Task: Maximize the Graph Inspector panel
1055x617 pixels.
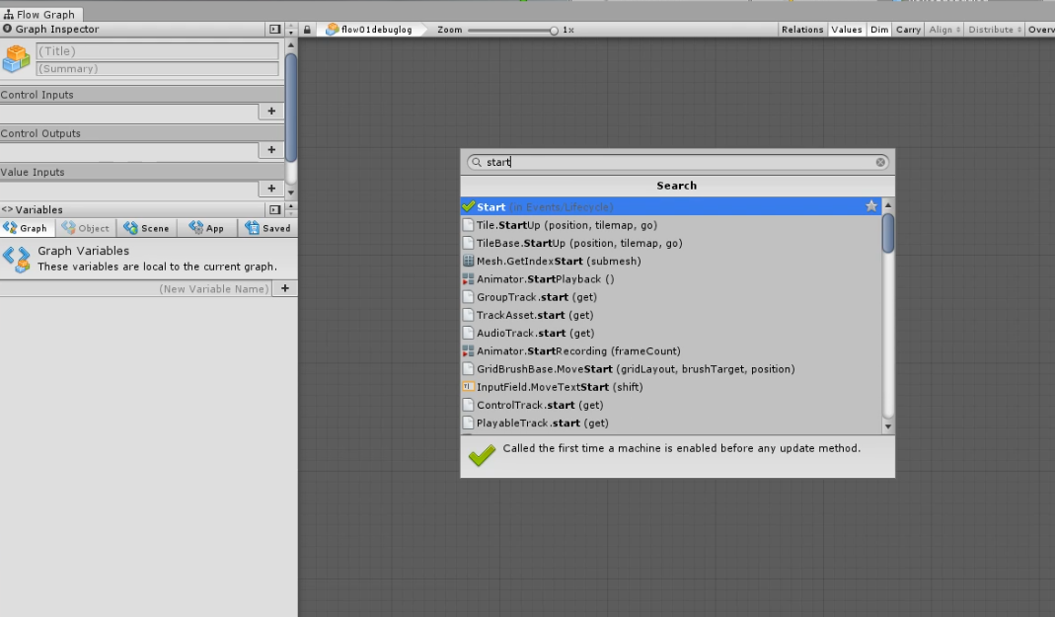Action: 275,30
